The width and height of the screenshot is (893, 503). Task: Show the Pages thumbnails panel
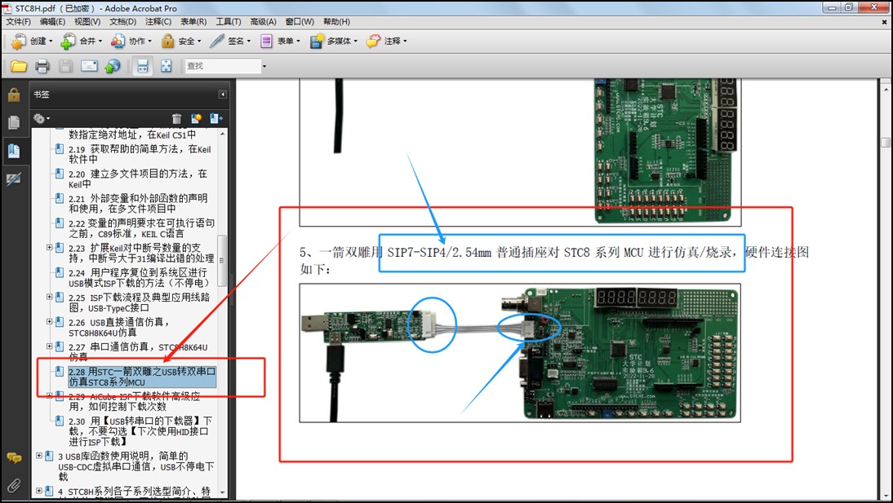coord(14,122)
